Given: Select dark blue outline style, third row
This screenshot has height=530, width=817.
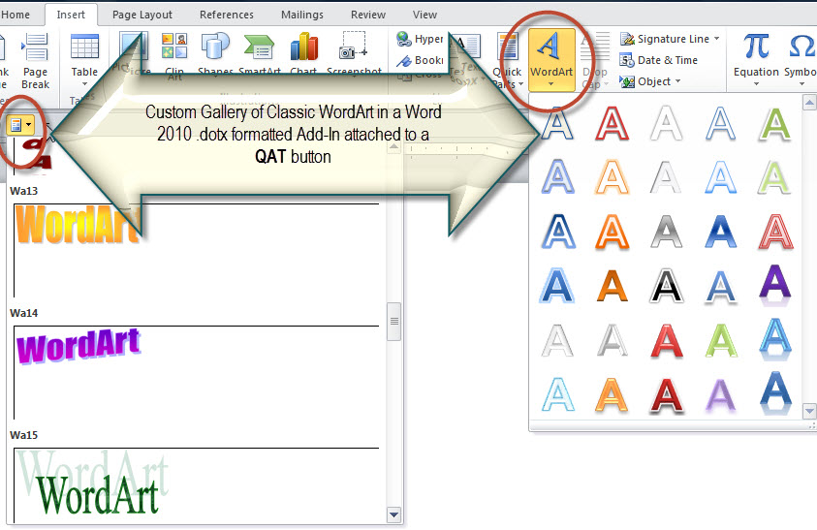Looking at the screenshot, I should 557,232.
